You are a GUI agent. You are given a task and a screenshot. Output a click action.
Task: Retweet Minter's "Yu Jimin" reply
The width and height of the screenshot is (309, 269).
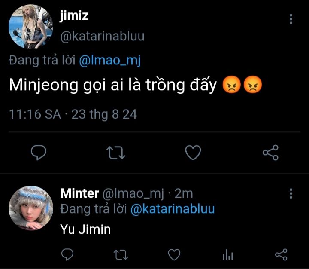[x=121, y=255]
